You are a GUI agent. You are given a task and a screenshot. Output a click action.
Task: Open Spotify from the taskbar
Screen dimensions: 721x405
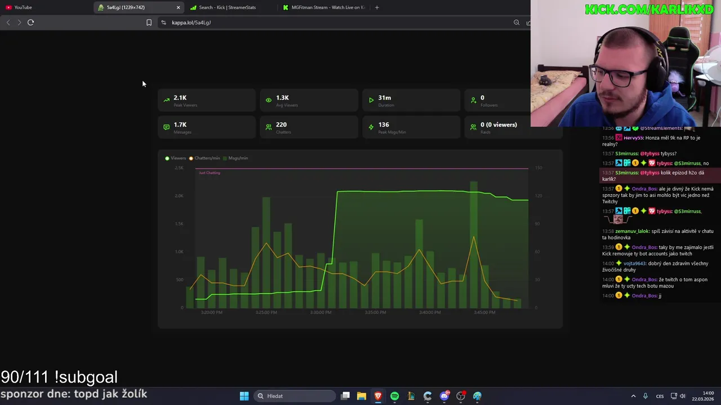[394, 396]
